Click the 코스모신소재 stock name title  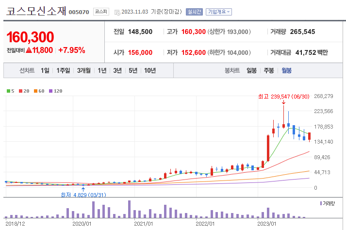(x=36, y=11)
